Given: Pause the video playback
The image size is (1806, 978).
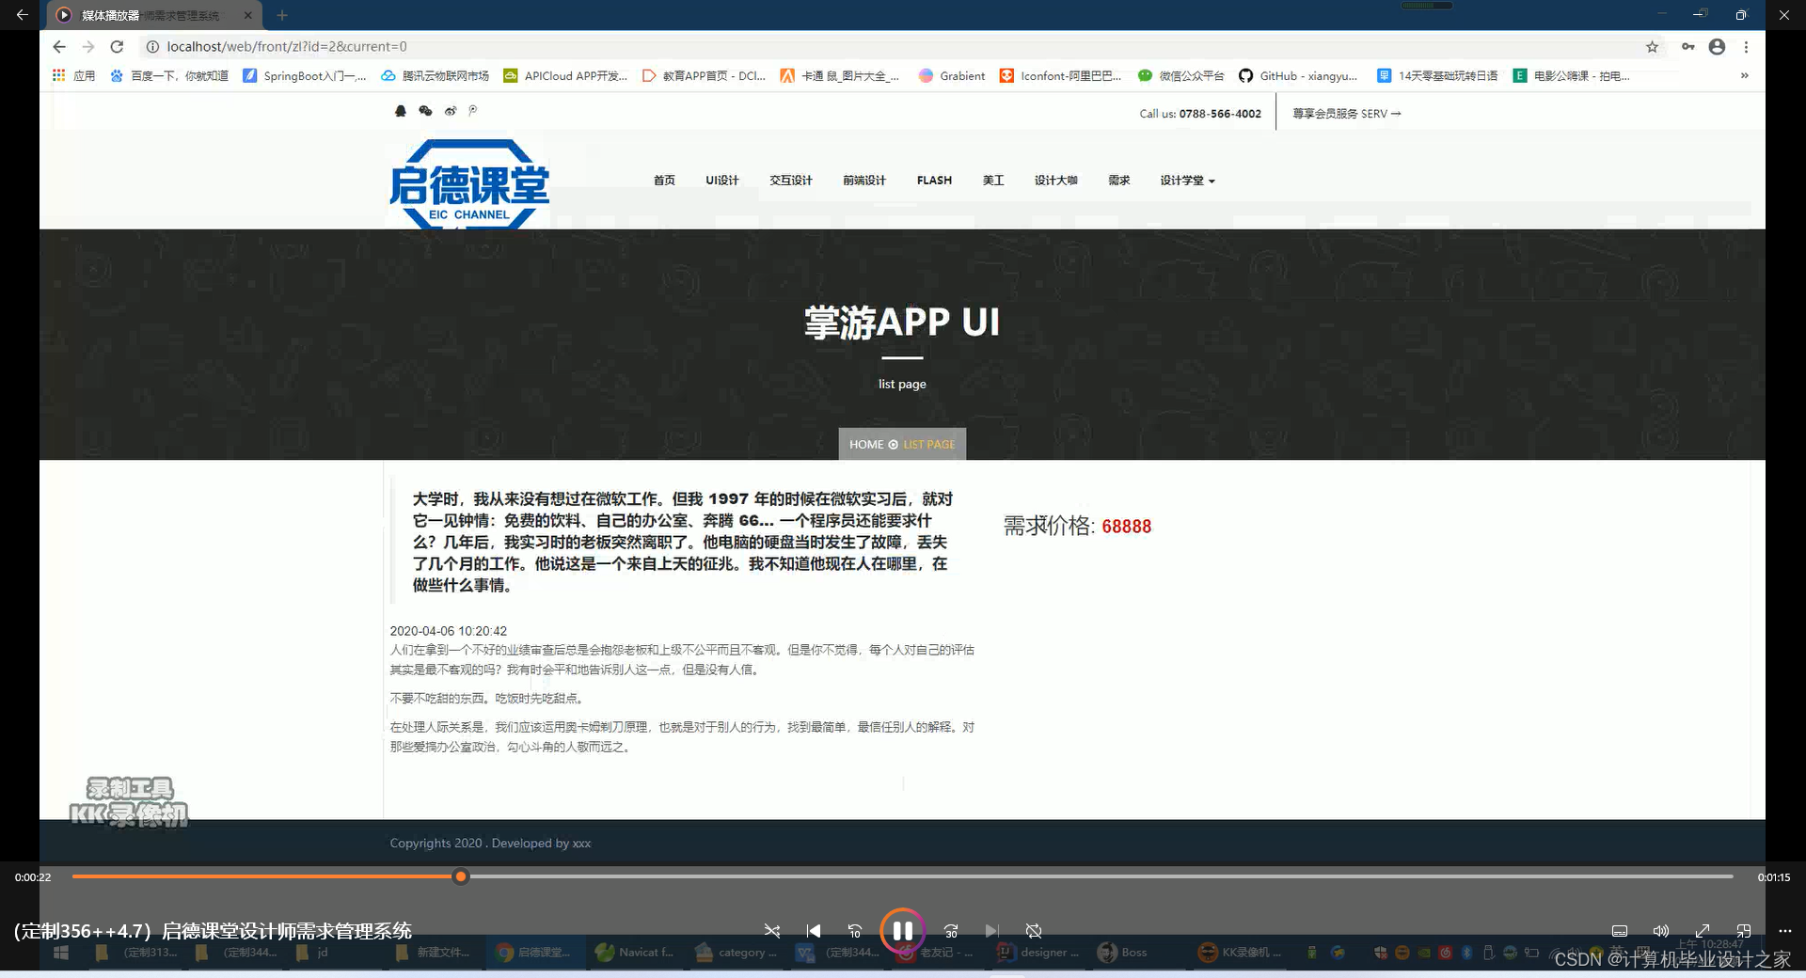Looking at the screenshot, I should [x=902, y=931].
